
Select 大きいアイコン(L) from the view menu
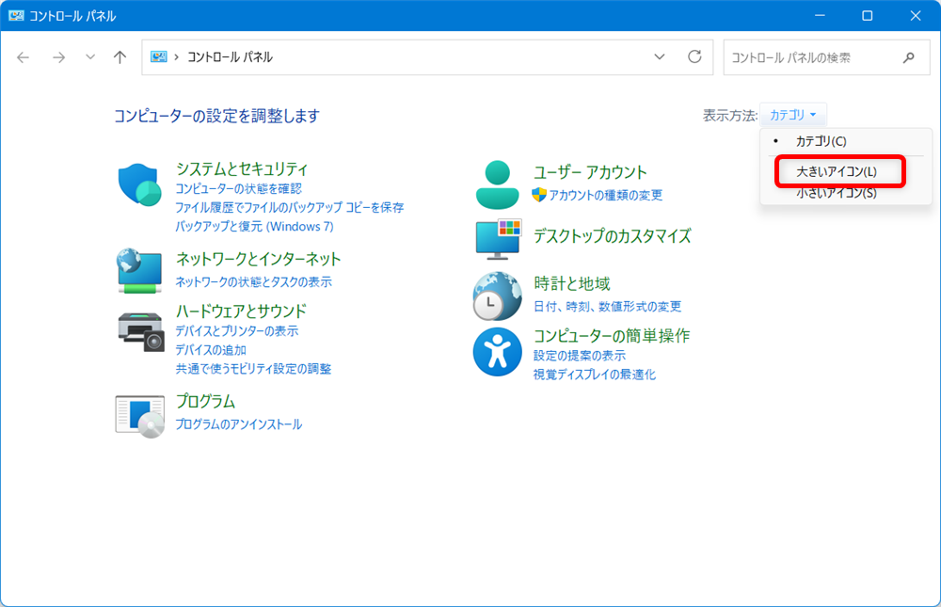[835, 171]
